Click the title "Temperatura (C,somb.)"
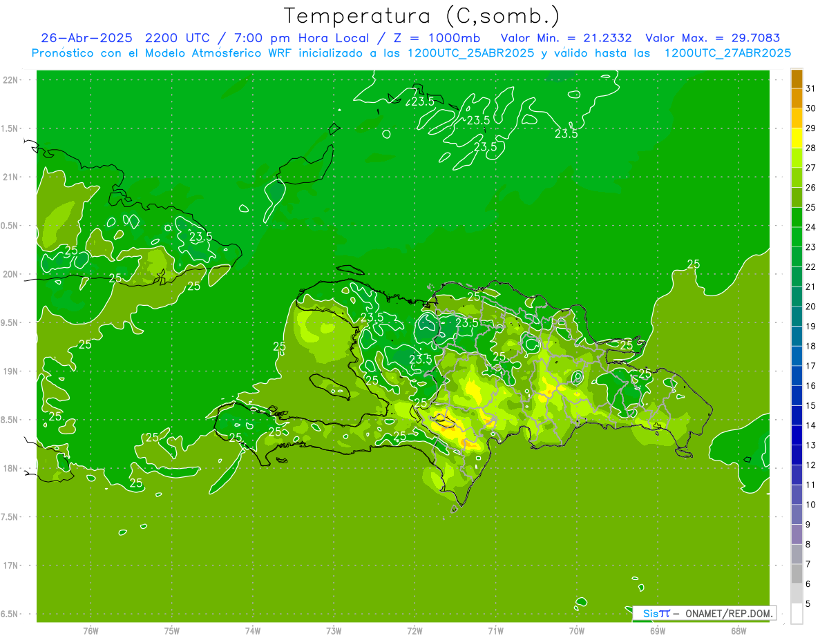 [x=421, y=16]
